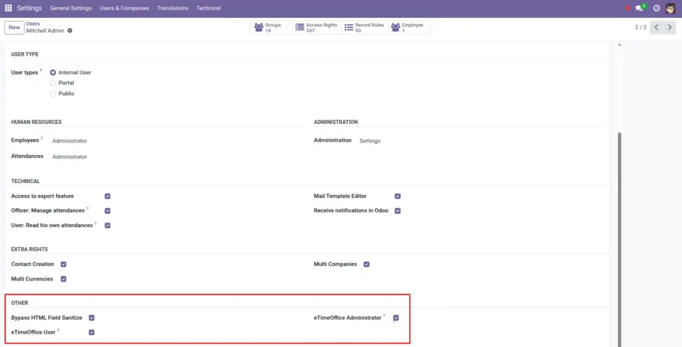The image size is (682, 347).
Task: Click the Settings app title
Action: click(x=29, y=8)
